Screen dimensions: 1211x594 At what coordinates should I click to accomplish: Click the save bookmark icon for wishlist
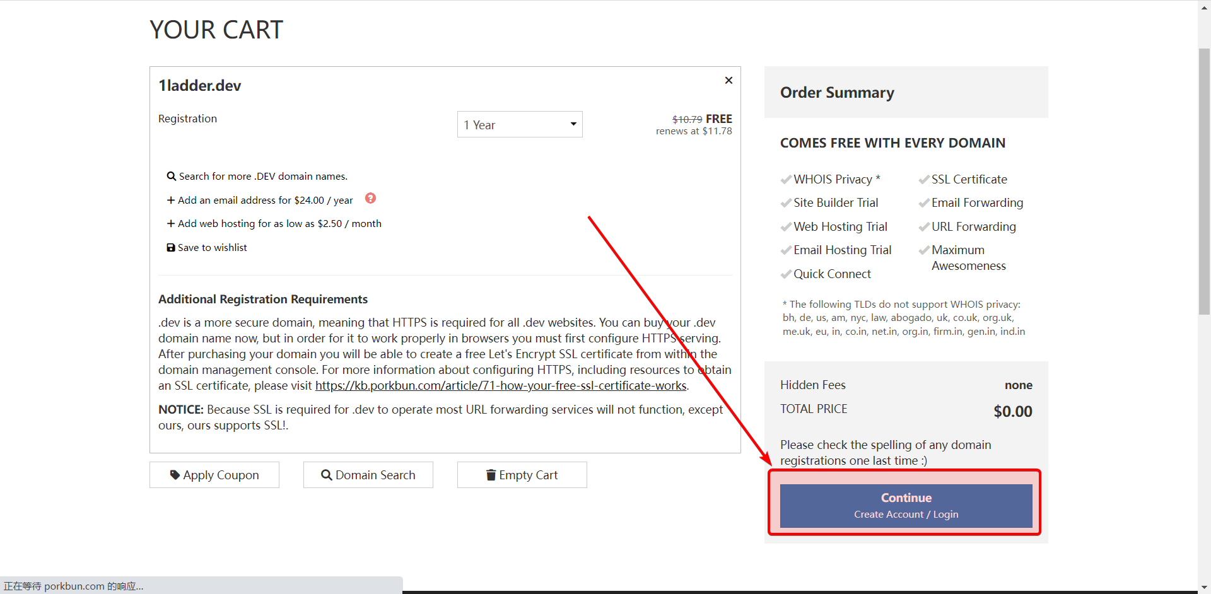(x=170, y=247)
